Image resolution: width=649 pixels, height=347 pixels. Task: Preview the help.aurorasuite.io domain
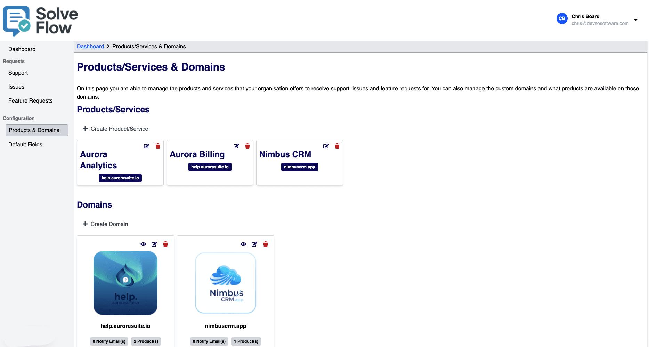pyautogui.click(x=143, y=244)
